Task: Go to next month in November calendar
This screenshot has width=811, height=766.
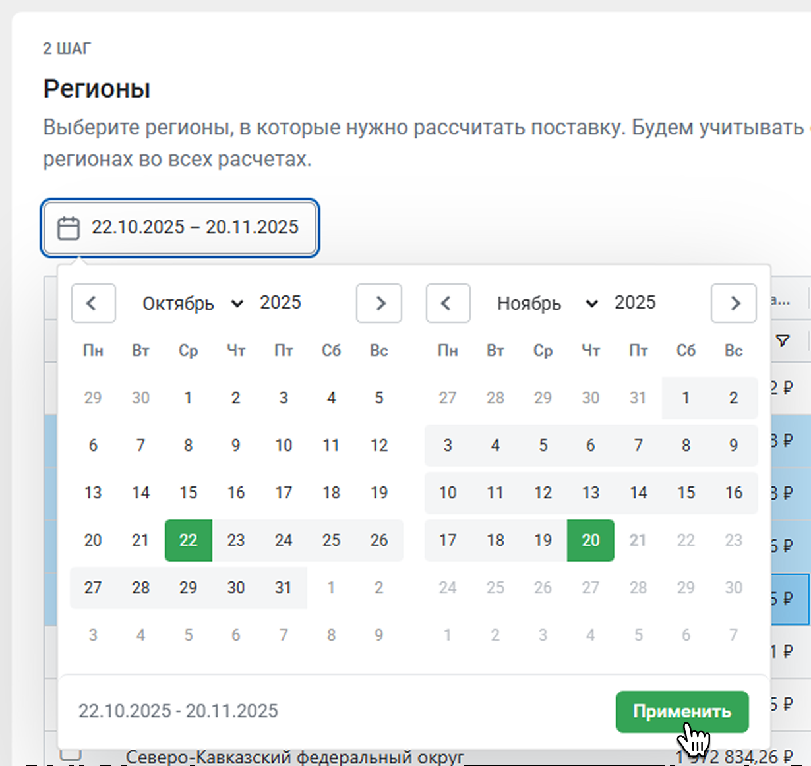Action: coord(733,303)
